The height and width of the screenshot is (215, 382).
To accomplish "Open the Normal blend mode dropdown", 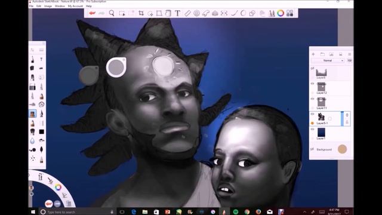I will [328, 60].
